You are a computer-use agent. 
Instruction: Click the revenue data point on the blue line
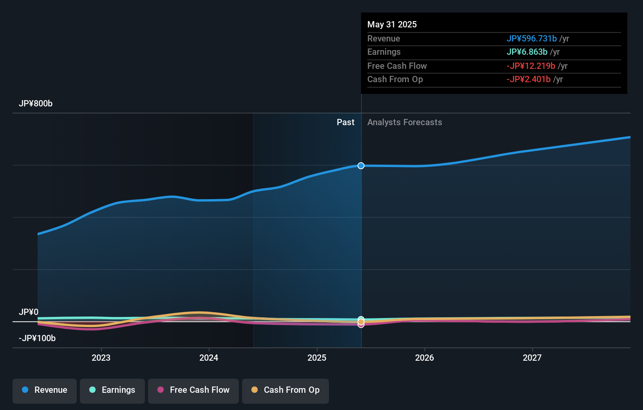coord(361,166)
